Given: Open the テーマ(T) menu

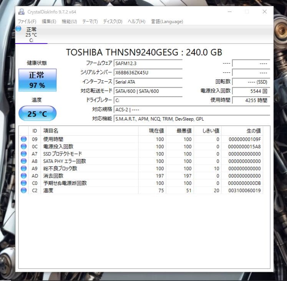Looking at the screenshot, I should tap(90, 22).
